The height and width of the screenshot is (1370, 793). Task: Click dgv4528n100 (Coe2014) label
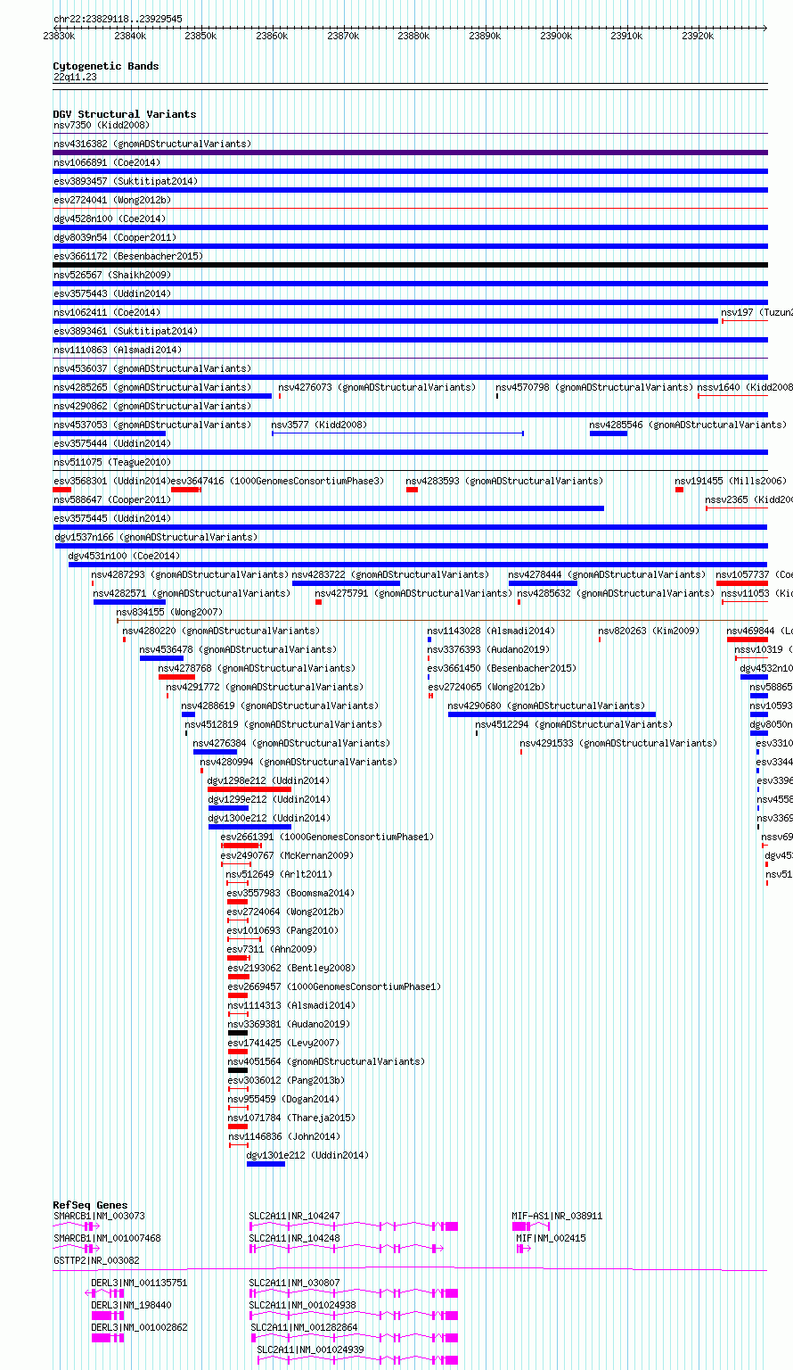[x=110, y=219]
